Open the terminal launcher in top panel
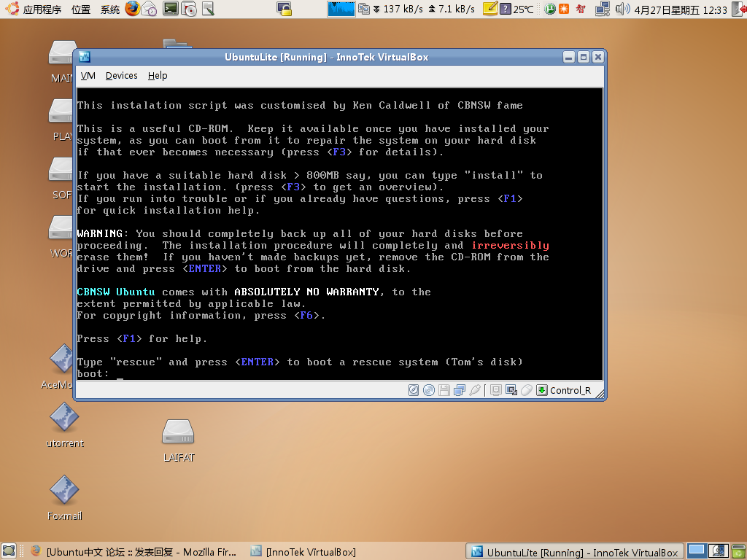The height and width of the screenshot is (560, 747). pyautogui.click(x=171, y=9)
